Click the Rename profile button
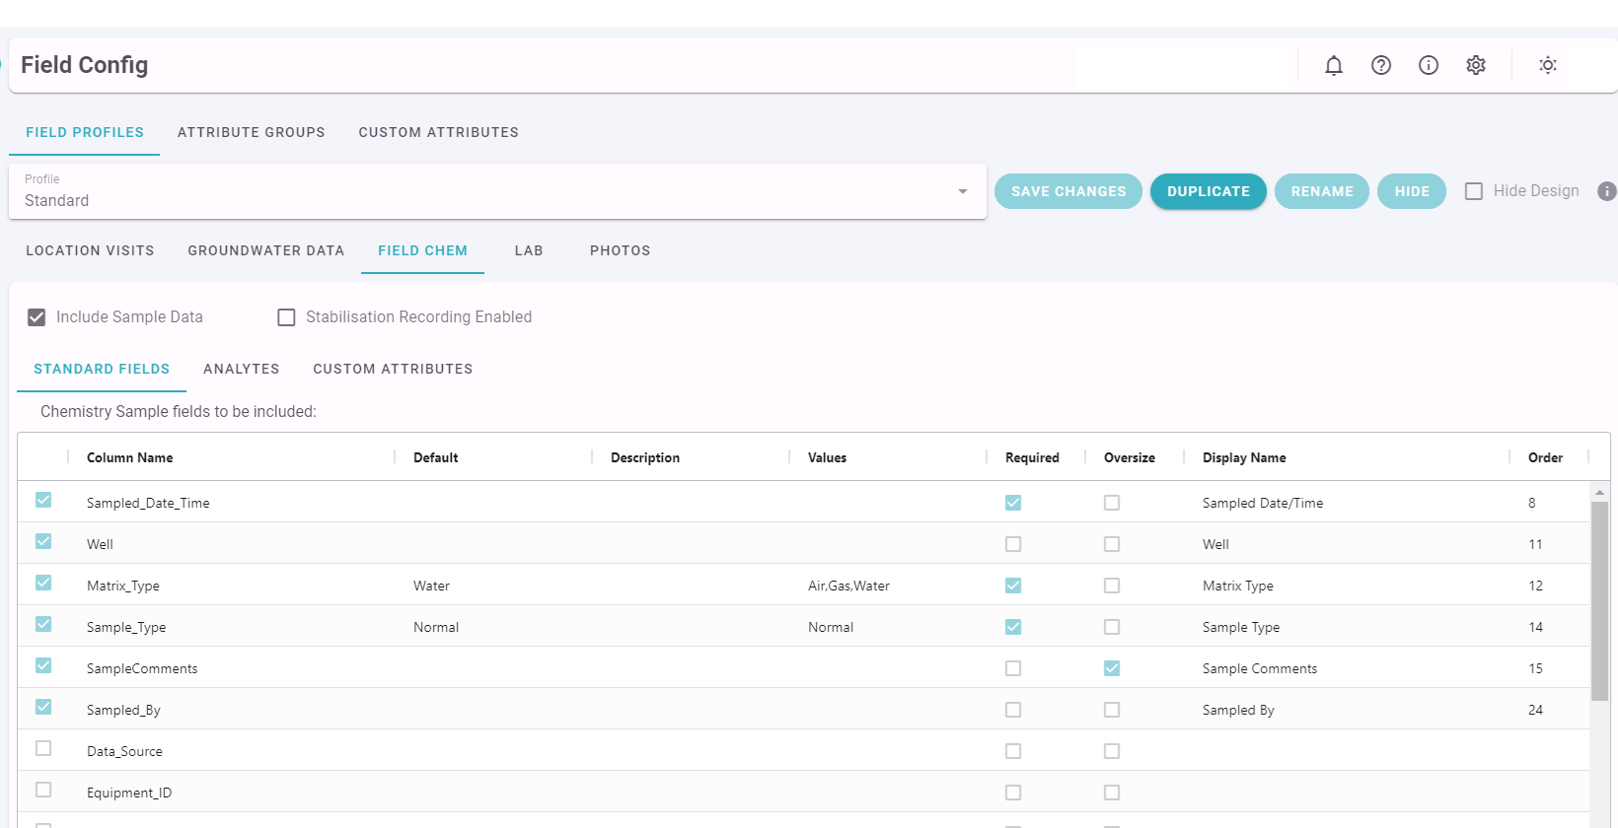The width and height of the screenshot is (1618, 828). (1322, 191)
